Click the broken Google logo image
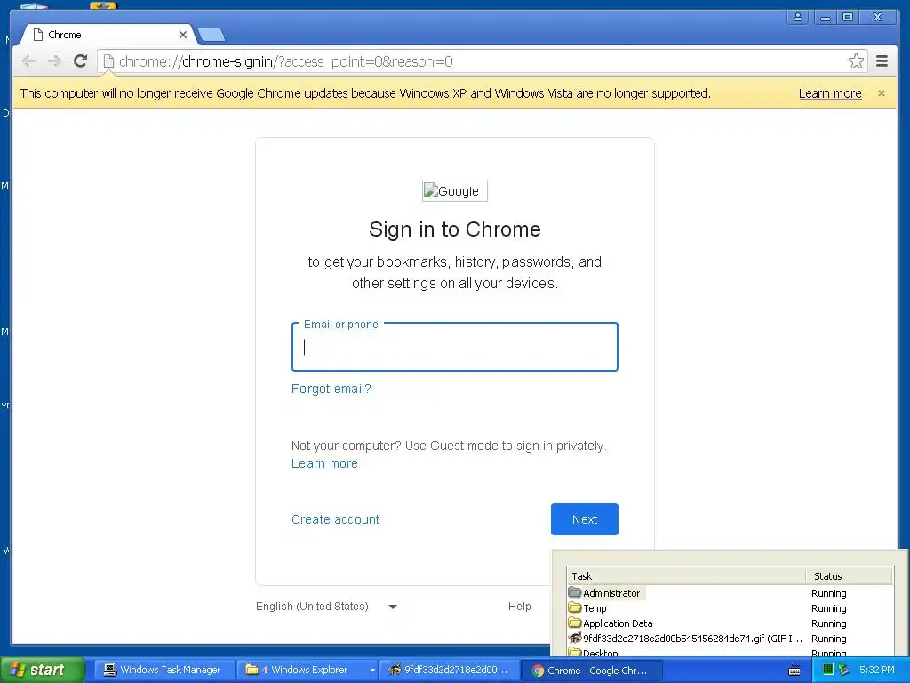910x683 pixels. pyautogui.click(x=454, y=191)
